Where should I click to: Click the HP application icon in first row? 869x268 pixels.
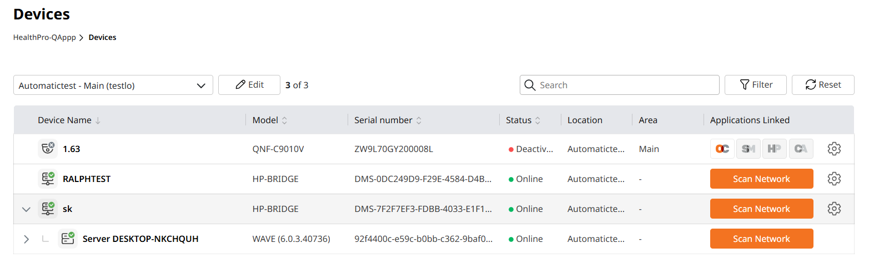774,149
